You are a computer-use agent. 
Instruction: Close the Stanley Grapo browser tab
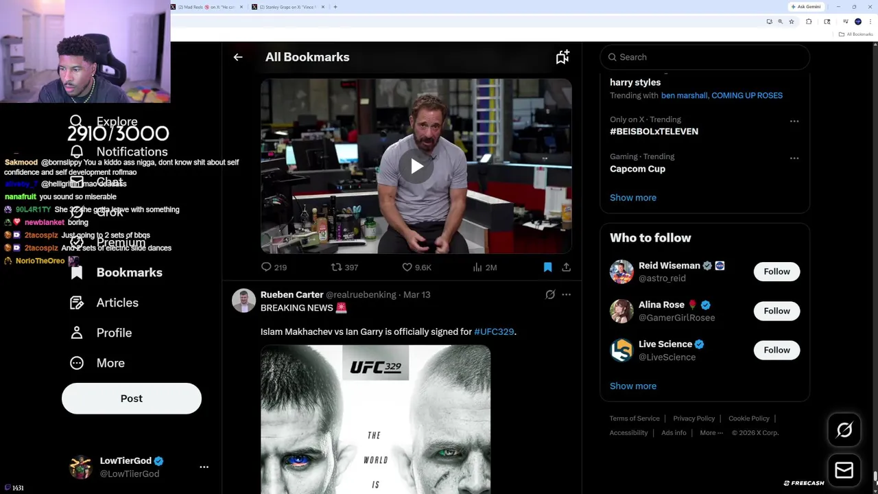point(323,7)
